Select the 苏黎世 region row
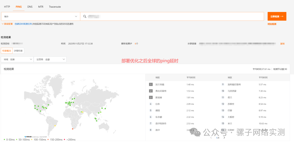294x144 pixels. coord(254,104)
